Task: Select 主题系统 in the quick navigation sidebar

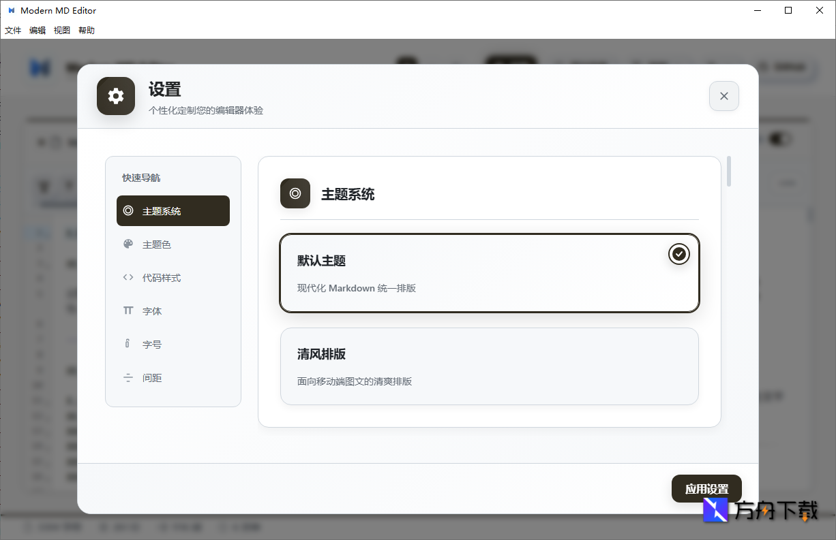Action: [x=173, y=210]
